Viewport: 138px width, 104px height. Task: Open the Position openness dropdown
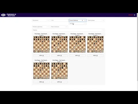41,27
